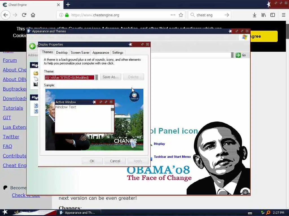Open page actions three-dot menu
Screen dimensions: 289x216
[x=173, y=15]
